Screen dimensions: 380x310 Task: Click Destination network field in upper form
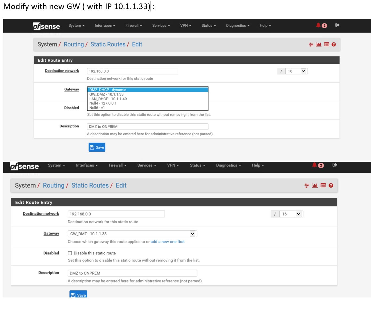point(132,71)
